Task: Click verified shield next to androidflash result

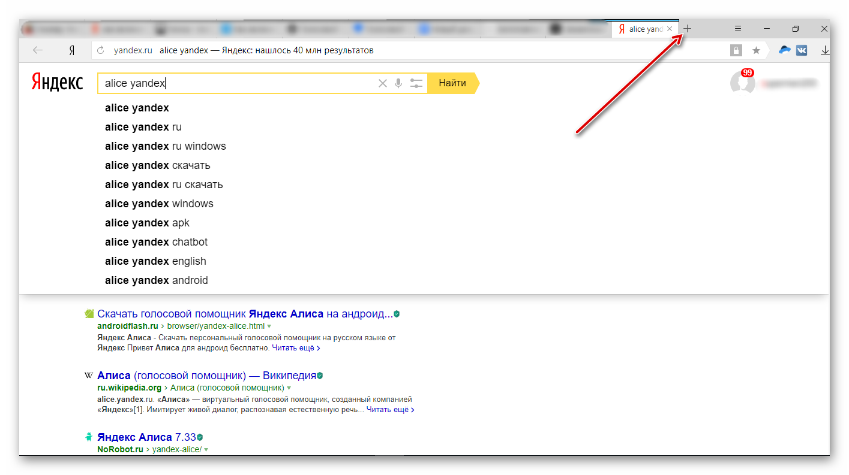Action: [397, 313]
